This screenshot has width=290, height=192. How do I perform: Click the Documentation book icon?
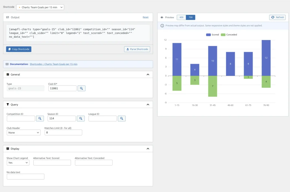click(x=7, y=64)
